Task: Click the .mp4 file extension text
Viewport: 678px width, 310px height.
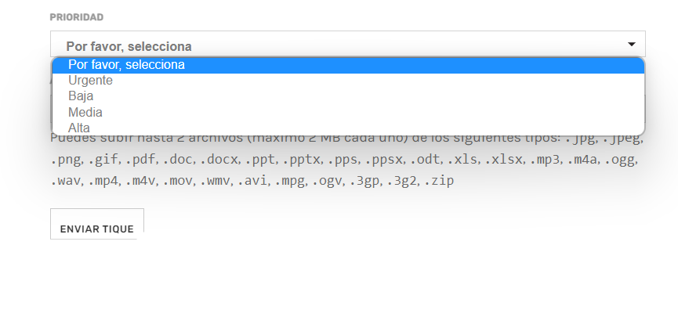Action: [103, 181]
